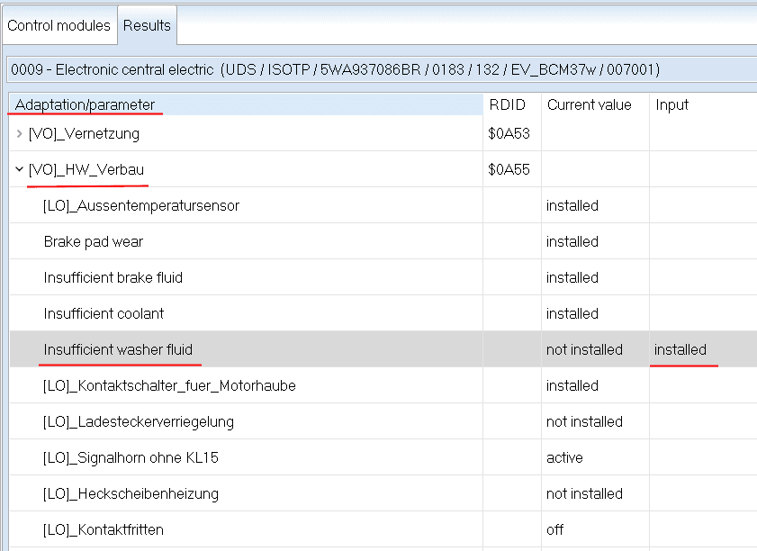The width and height of the screenshot is (757, 551).
Task: Select [LO]_Signalhorn ohne KL15 row
Action: (131, 457)
